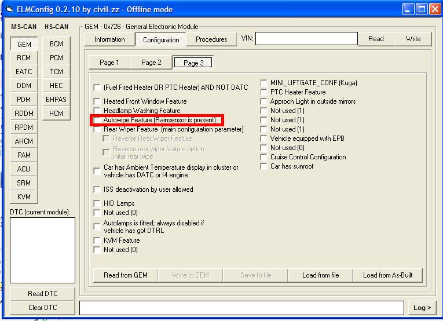Switch to the Information tab

click(x=109, y=39)
